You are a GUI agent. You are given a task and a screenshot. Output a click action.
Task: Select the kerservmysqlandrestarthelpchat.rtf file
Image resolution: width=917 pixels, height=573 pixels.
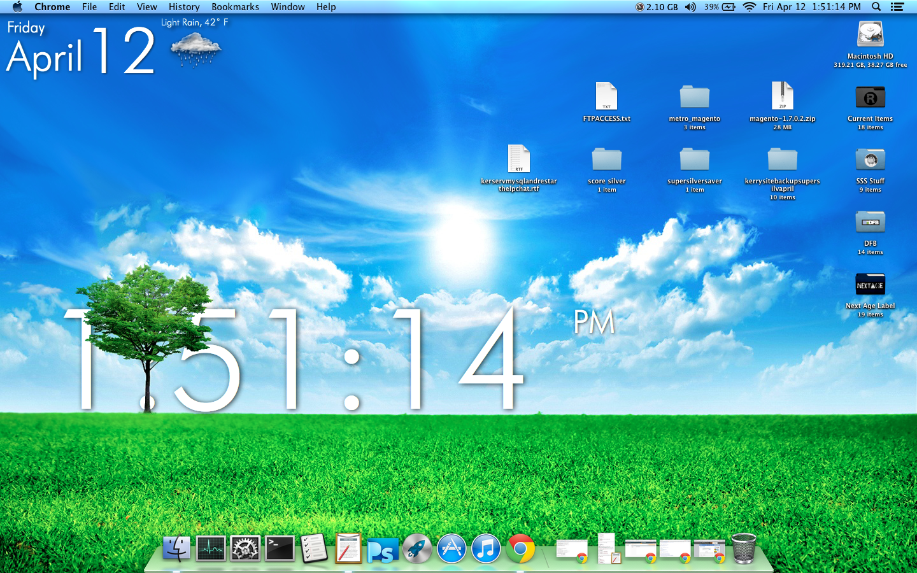click(x=519, y=159)
